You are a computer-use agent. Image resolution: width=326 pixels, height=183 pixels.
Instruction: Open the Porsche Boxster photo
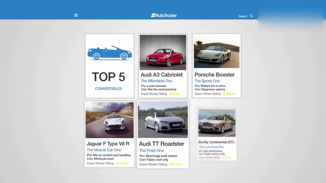click(216, 52)
